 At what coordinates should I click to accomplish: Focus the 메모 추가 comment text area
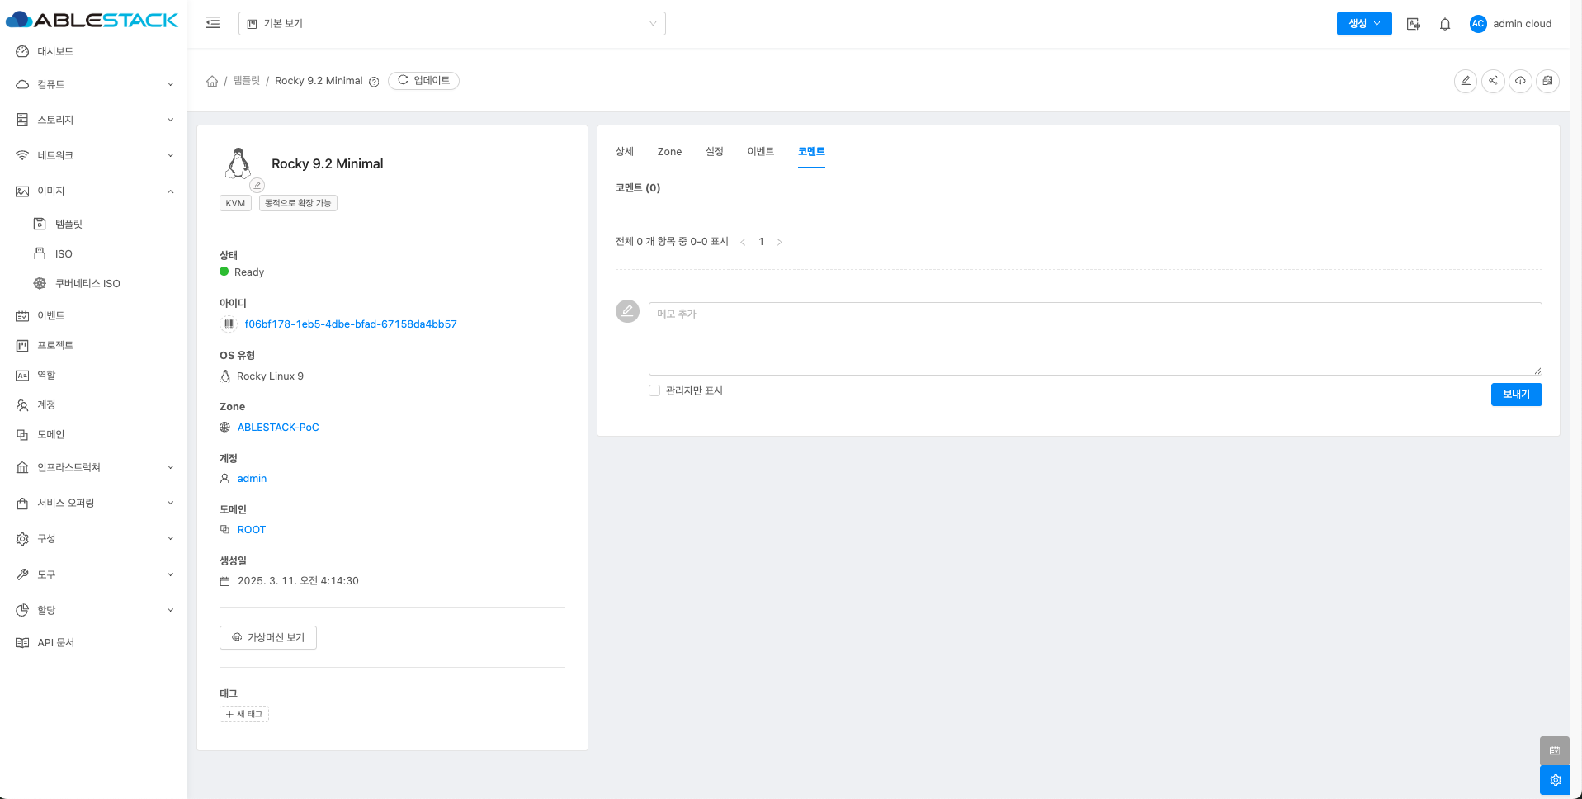pyautogui.click(x=1095, y=338)
